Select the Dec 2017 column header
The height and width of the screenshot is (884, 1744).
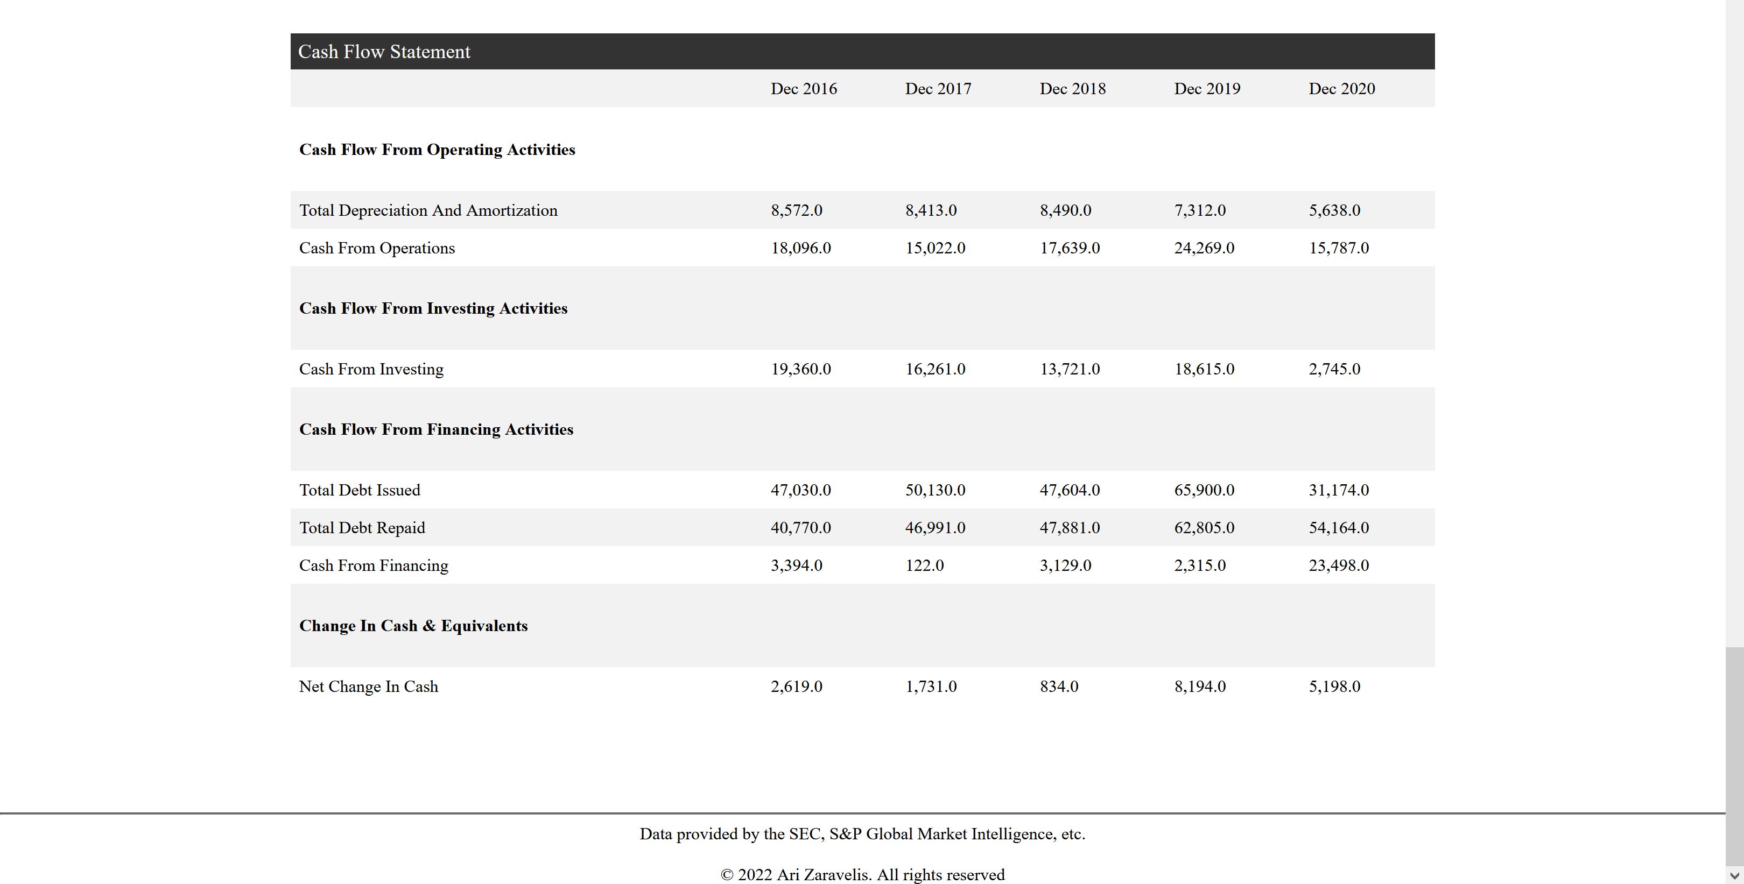tap(938, 89)
